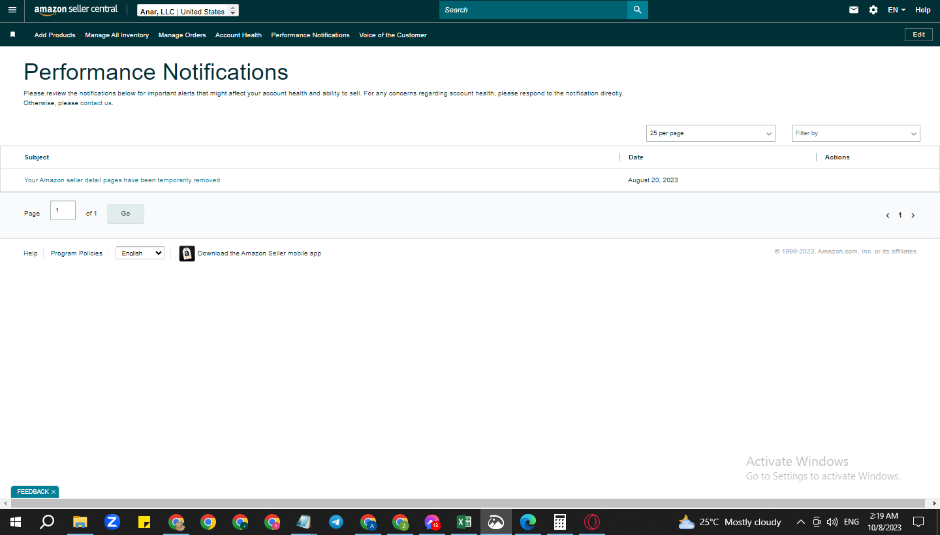Open the Filter by dropdown

pyautogui.click(x=856, y=133)
